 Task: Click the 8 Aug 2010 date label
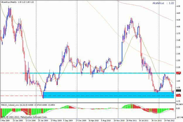pos(106,121)
